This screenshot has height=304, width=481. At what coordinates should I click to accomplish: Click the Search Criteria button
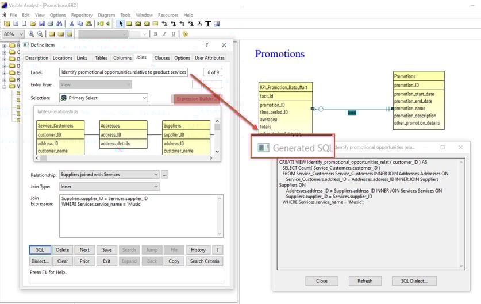[x=205, y=261]
